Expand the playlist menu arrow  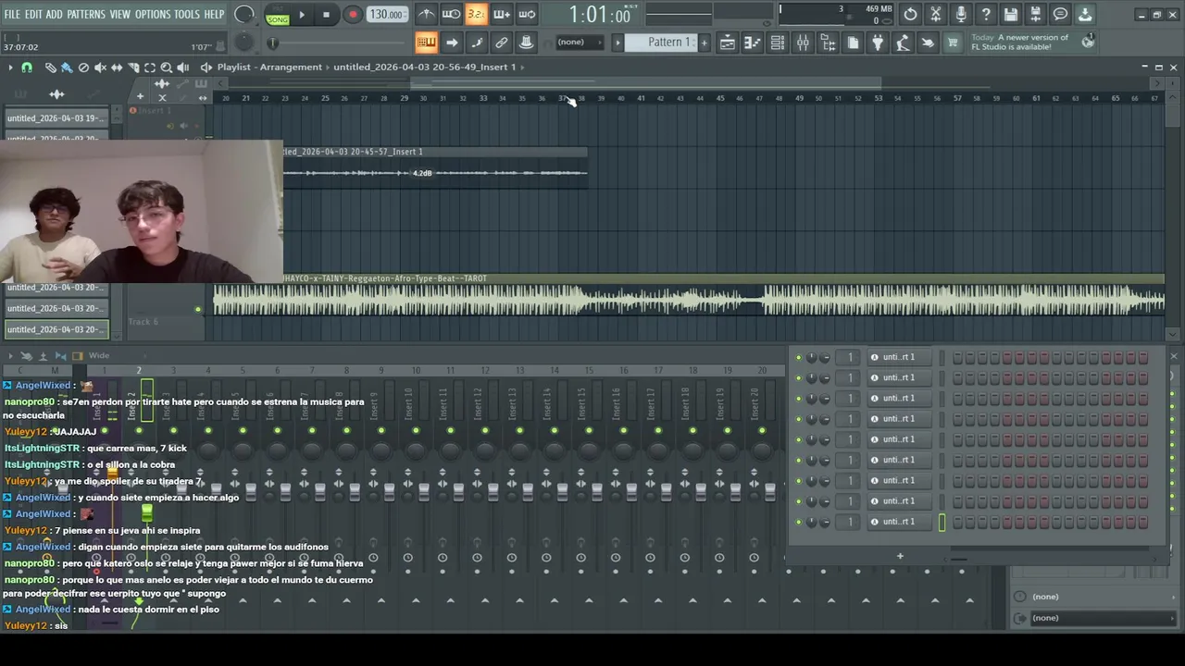[10, 68]
